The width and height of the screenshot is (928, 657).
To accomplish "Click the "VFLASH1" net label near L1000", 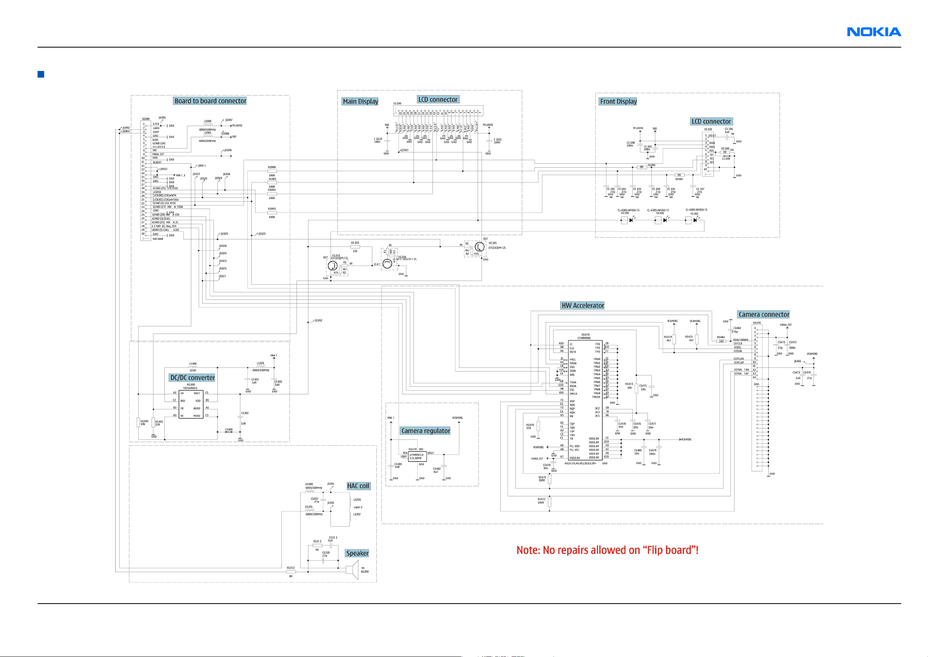I will pyautogui.click(x=237, y=126).
